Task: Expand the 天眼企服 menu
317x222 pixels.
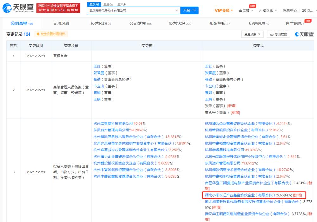Action: 268,10
